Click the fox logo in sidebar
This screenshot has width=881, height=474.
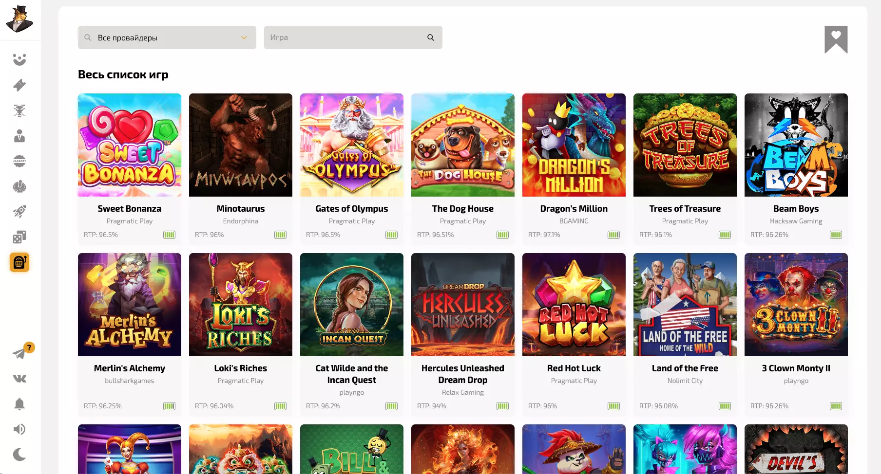click(19, 19)
